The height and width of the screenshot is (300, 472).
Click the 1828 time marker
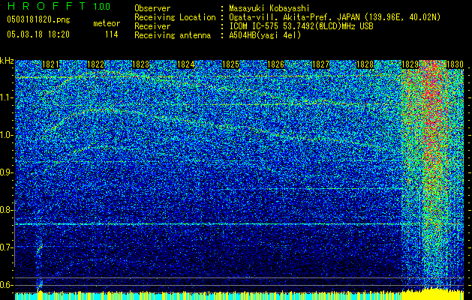click(x=365, y=64)
